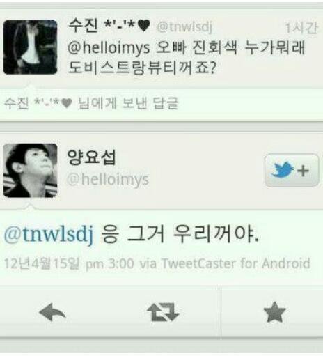Tap the heart symbol in 수진's name

[x=144, y=26]
